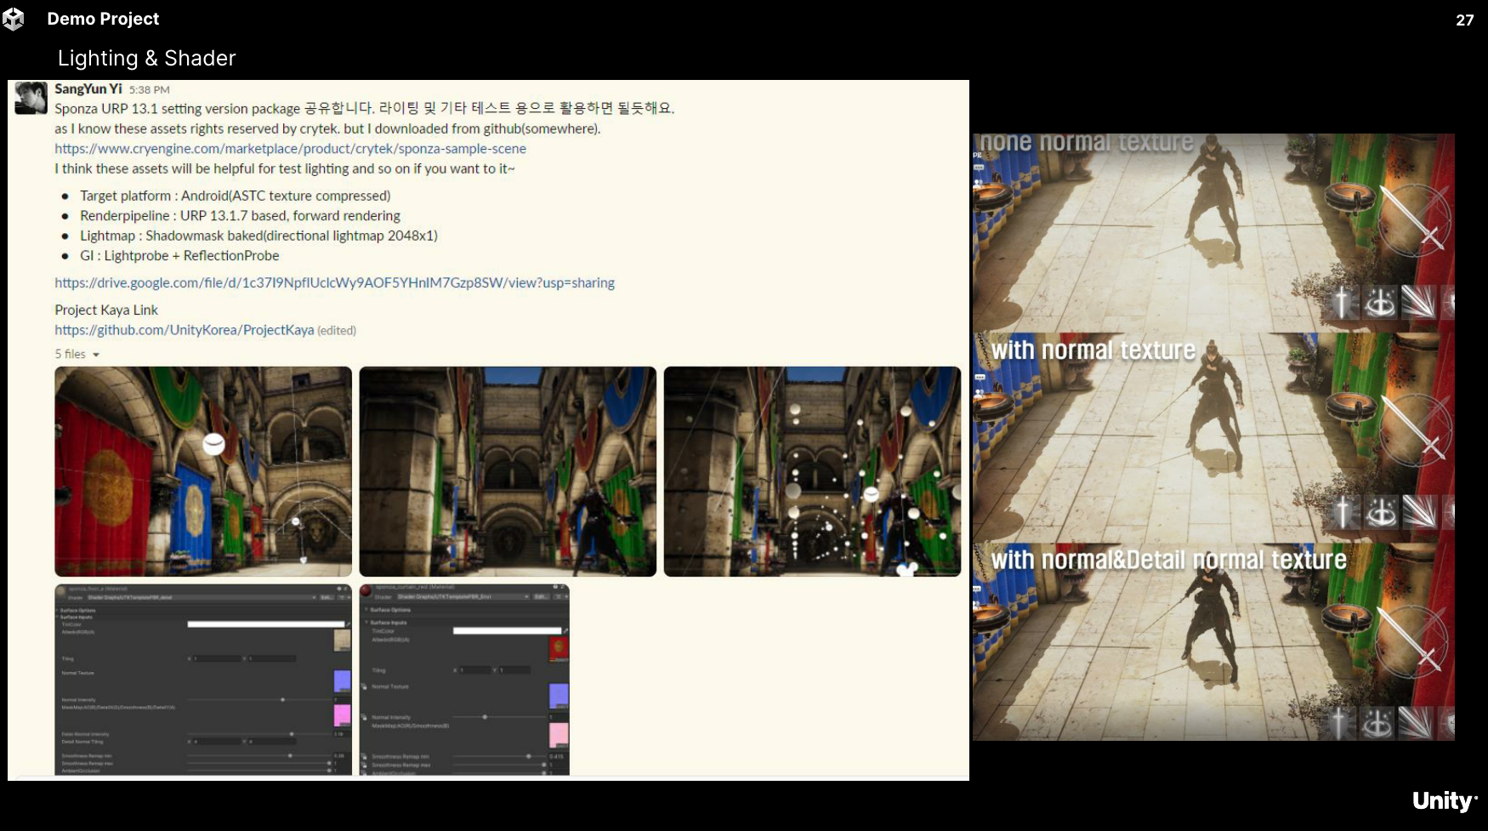
Task: Click the white TintColor swatch in floor material
Action: (x=266, y=624)
